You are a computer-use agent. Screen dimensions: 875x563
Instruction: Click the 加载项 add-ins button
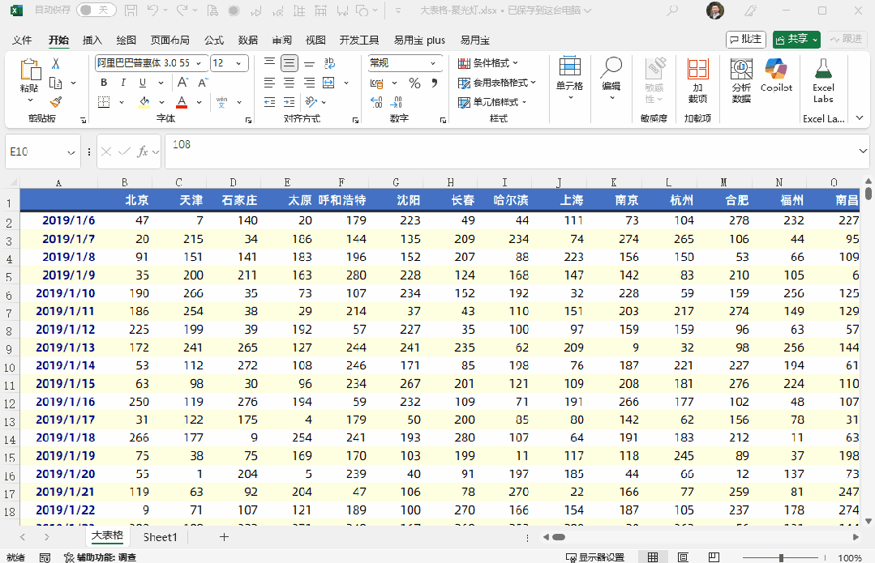click(x=697, y=81)
